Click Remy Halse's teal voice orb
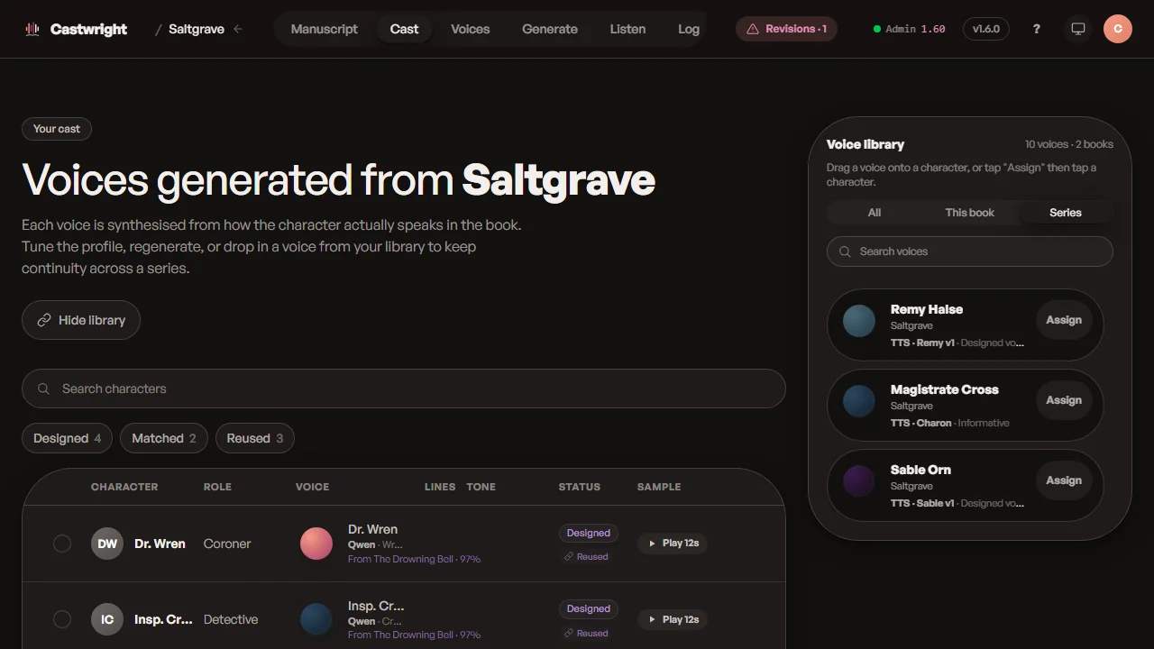The width and height of the screenshot is (1154, 649). (x=859, y=321)
